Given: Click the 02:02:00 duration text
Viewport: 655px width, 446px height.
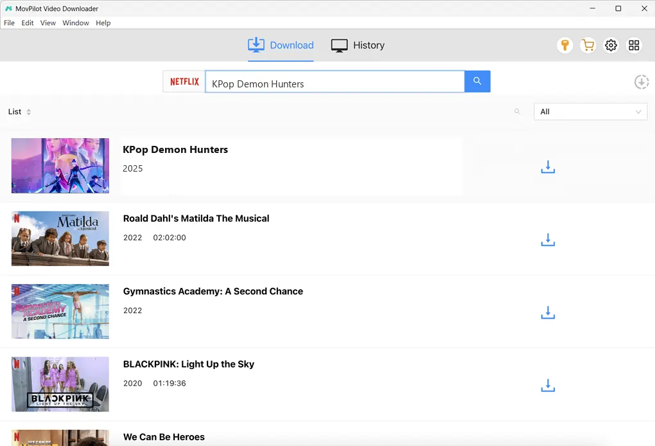Looking at the screenshot, I should click(169, 237).
